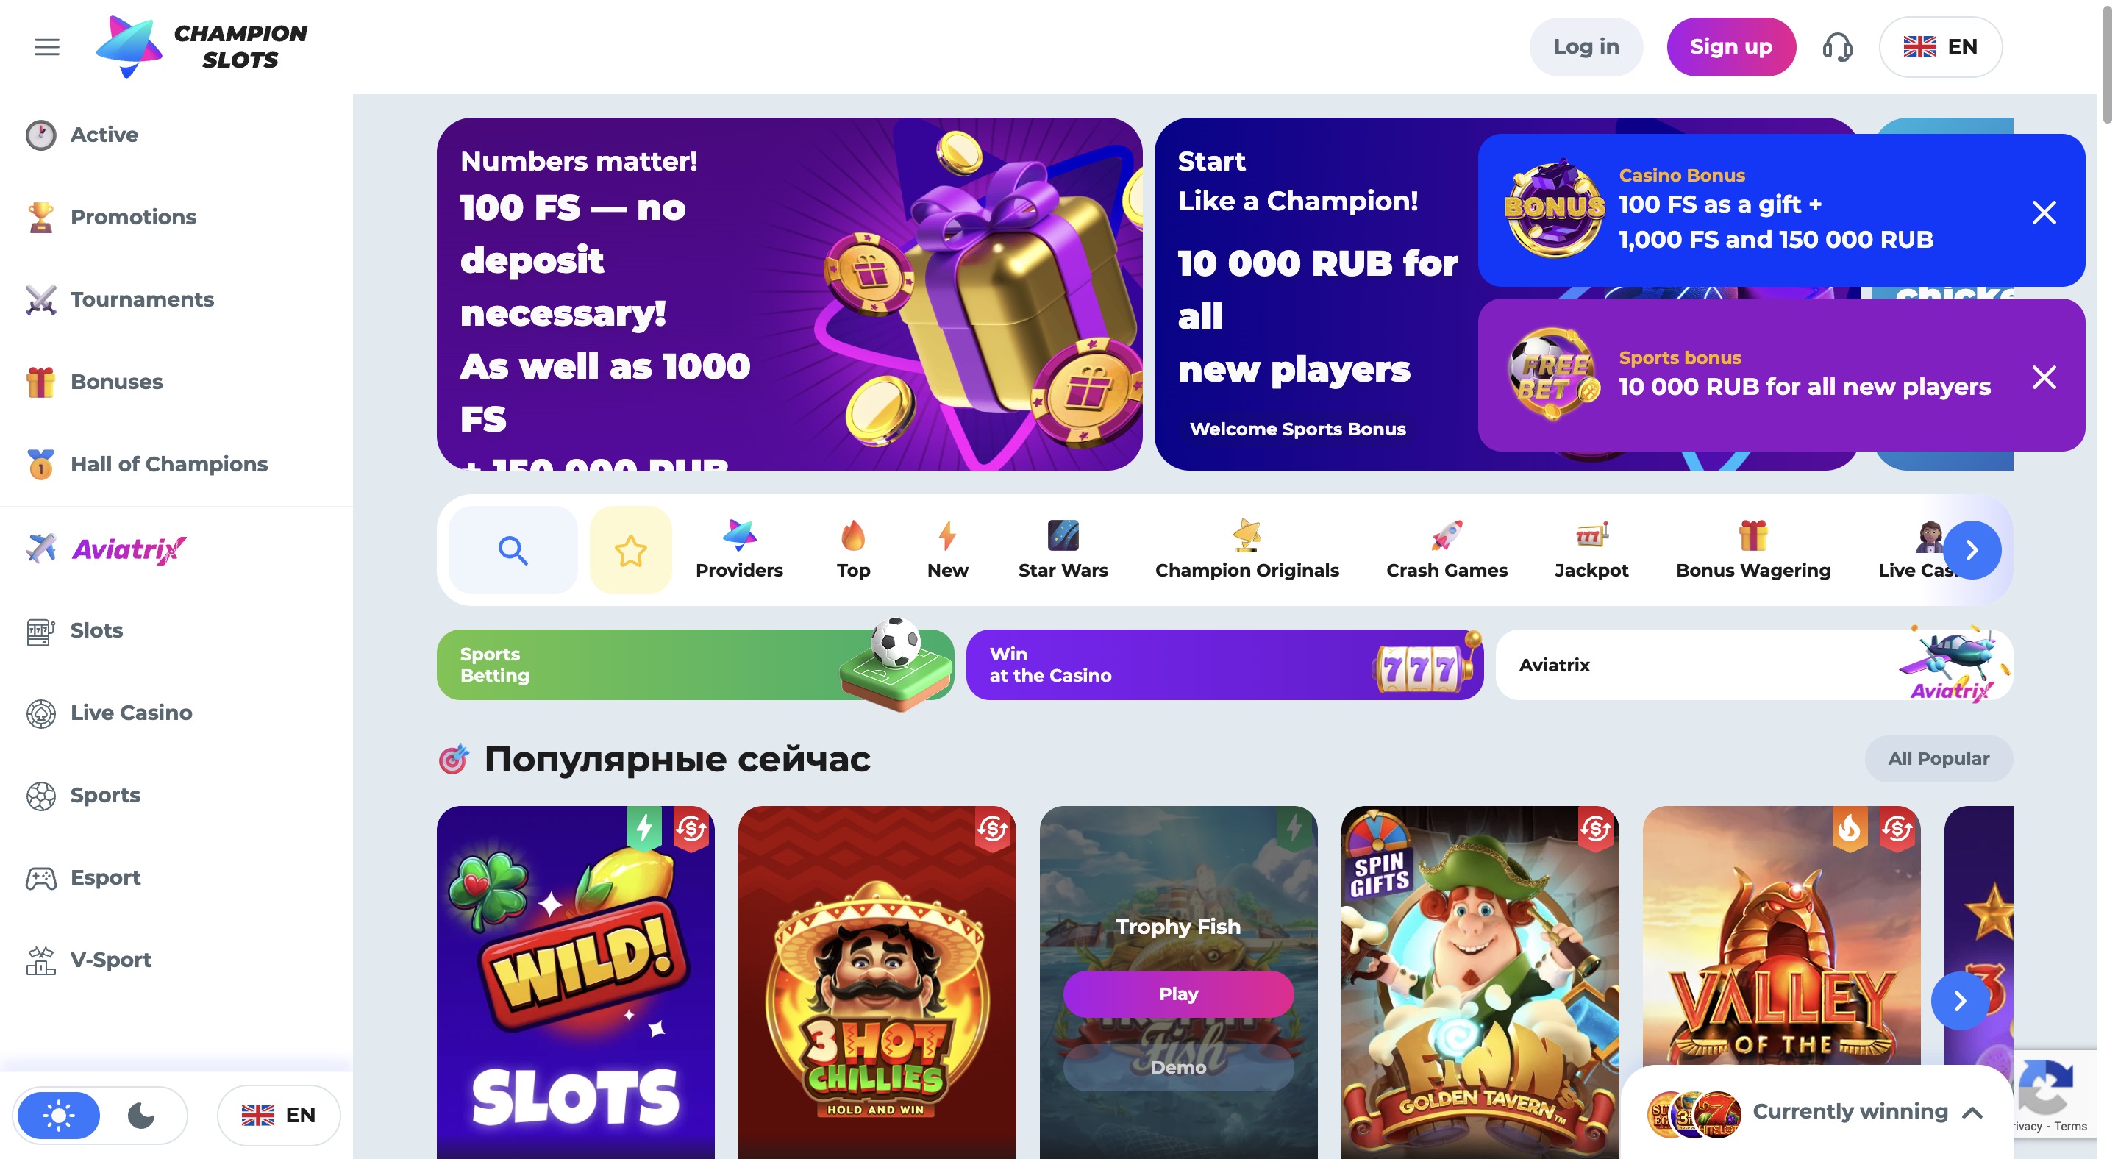The image size is (2118, 1159).
Task: Select the Providers category icon
Action: pos(739,535)
